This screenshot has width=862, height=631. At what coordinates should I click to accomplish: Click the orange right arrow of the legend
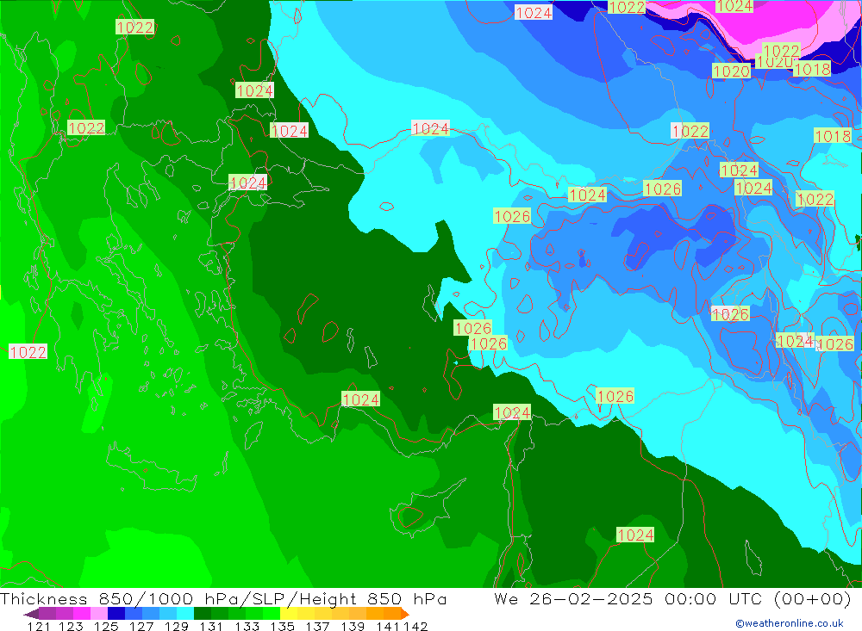(x=405, y=614)
